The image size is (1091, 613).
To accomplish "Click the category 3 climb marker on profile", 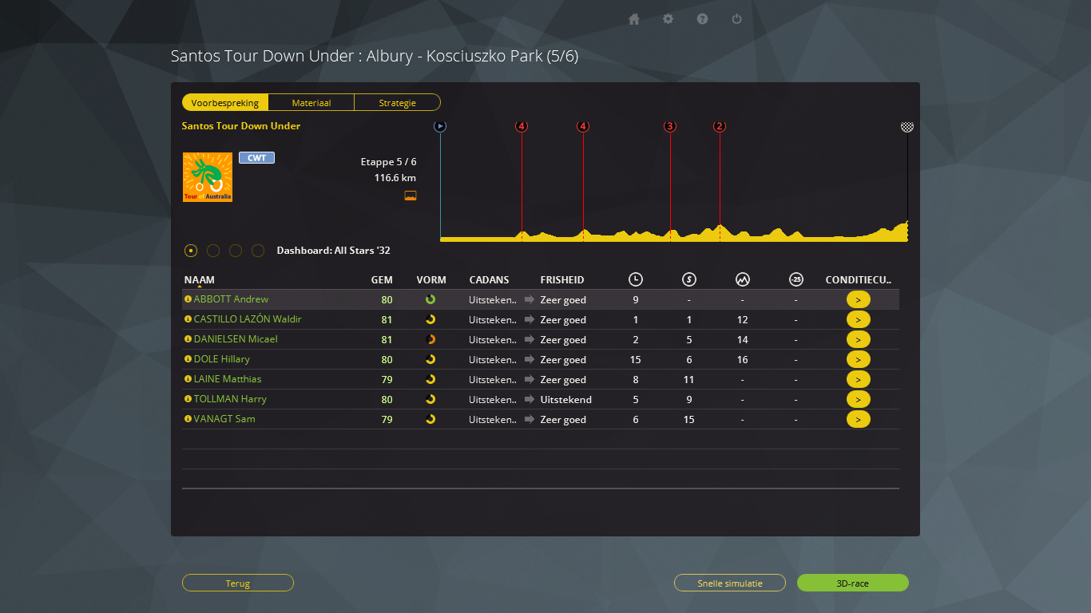I will [669, 126].
